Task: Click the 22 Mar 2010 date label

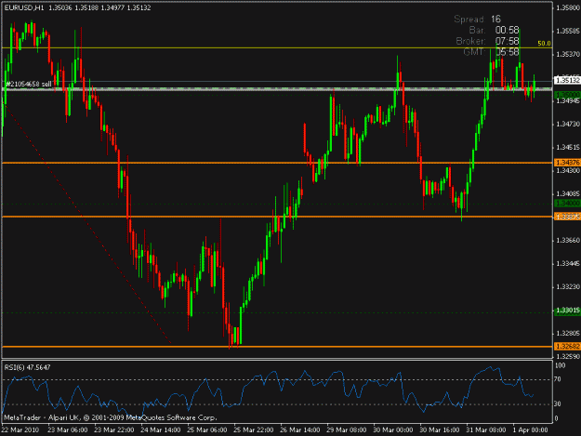Action: pyautogui.click(x=20, y=429)
